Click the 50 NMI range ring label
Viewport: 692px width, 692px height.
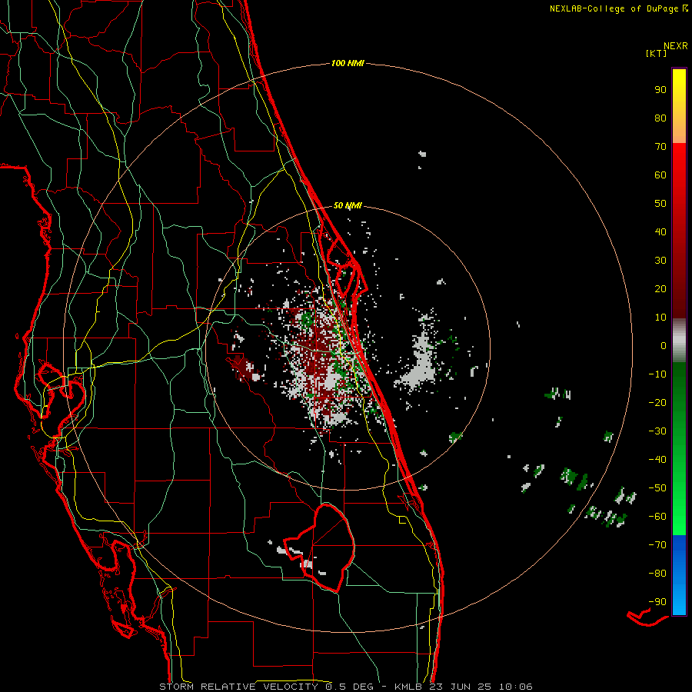point(348,205)
